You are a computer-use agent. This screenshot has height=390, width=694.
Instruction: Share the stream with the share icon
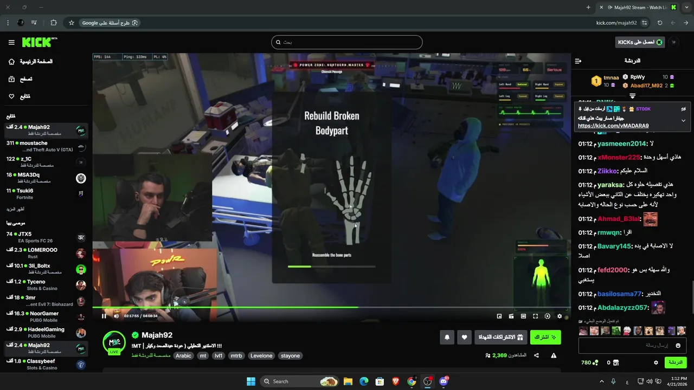tap(536, 355)
